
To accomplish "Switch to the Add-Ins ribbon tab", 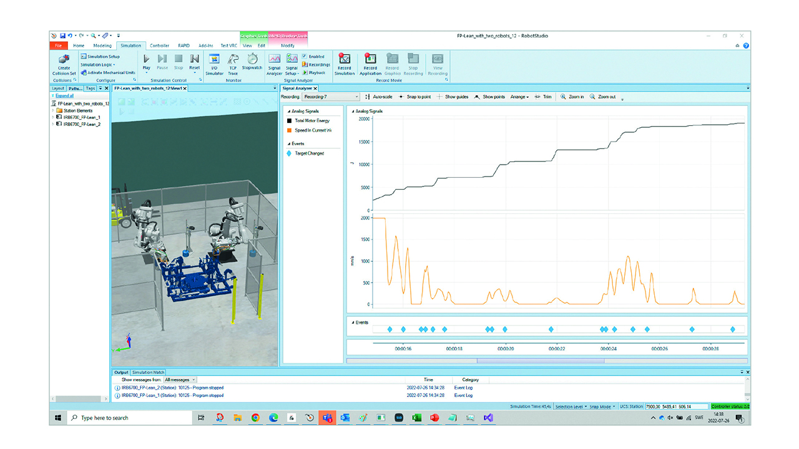I will click(206, 46).
